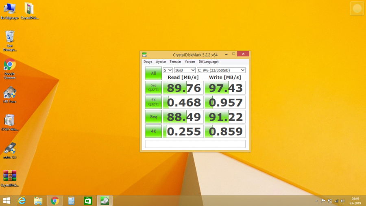Click the empty comment field at bottom
Image resolution: width=366 pixels, height=206 pixels.
click(x=195, y=144)
